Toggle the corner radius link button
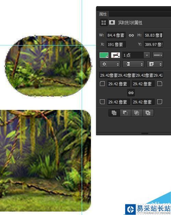171x215 pixels. tap(131, 93)
